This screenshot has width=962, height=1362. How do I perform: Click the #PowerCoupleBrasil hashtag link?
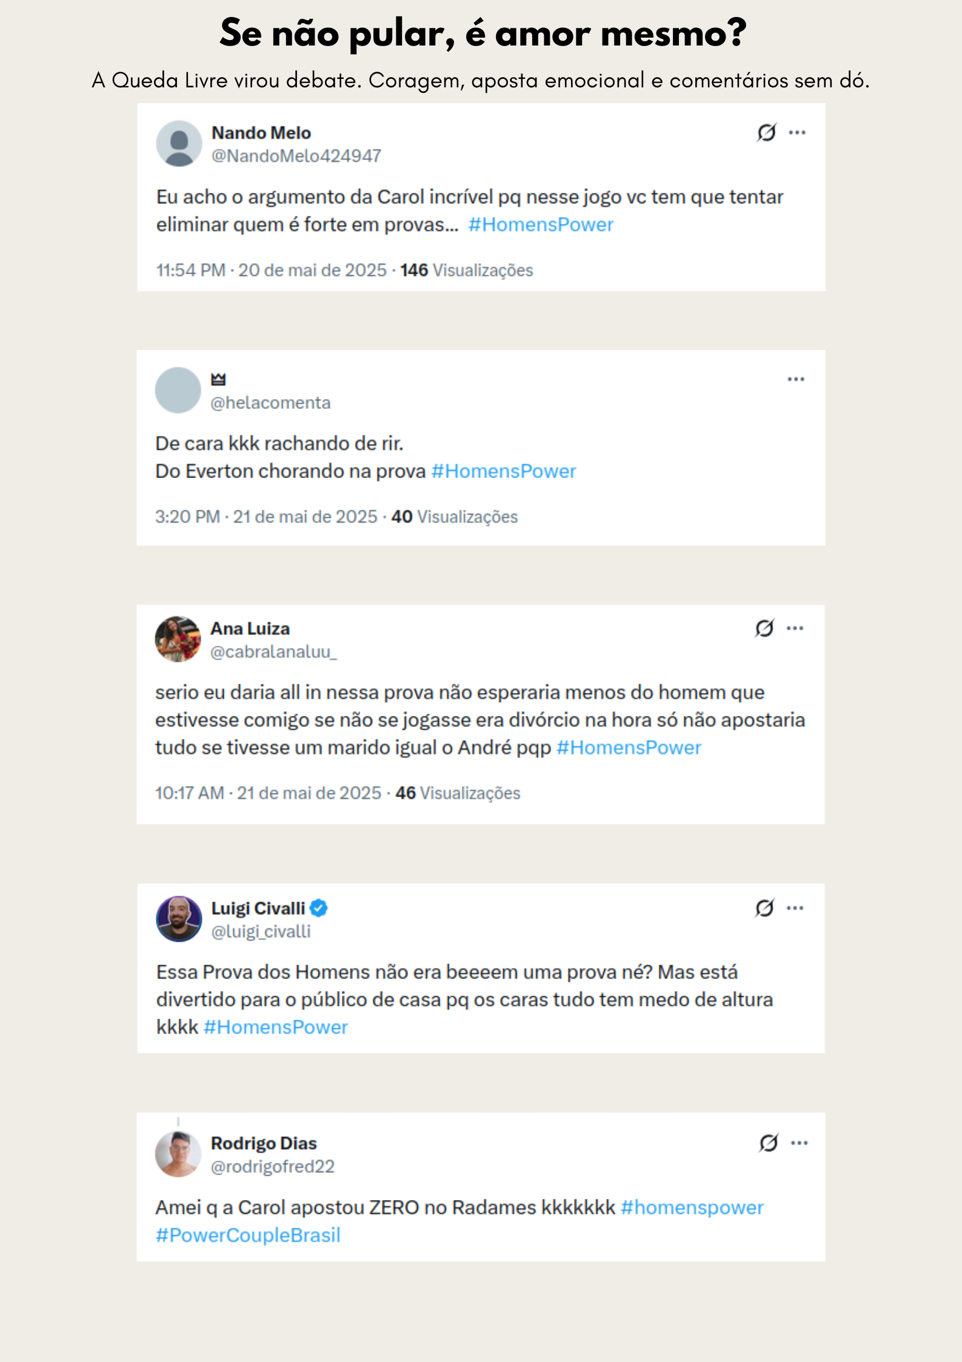pos(248,1235)
